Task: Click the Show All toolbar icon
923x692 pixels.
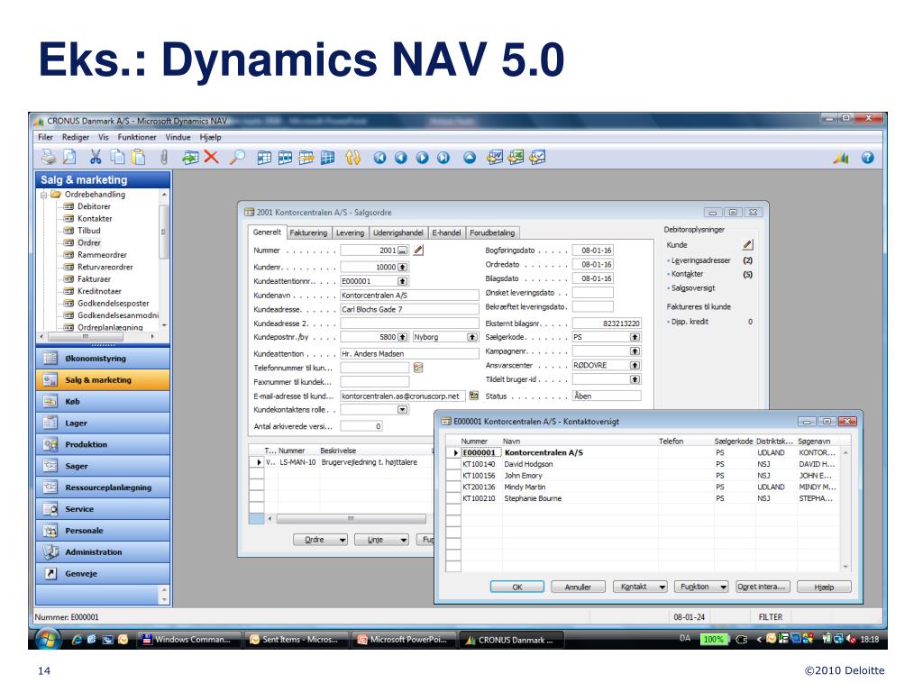Action: [x=328, y=158]
